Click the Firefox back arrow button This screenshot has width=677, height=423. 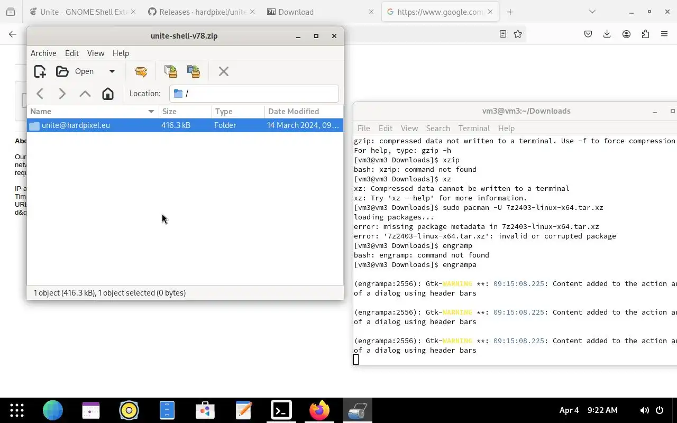tap(13, 34)
